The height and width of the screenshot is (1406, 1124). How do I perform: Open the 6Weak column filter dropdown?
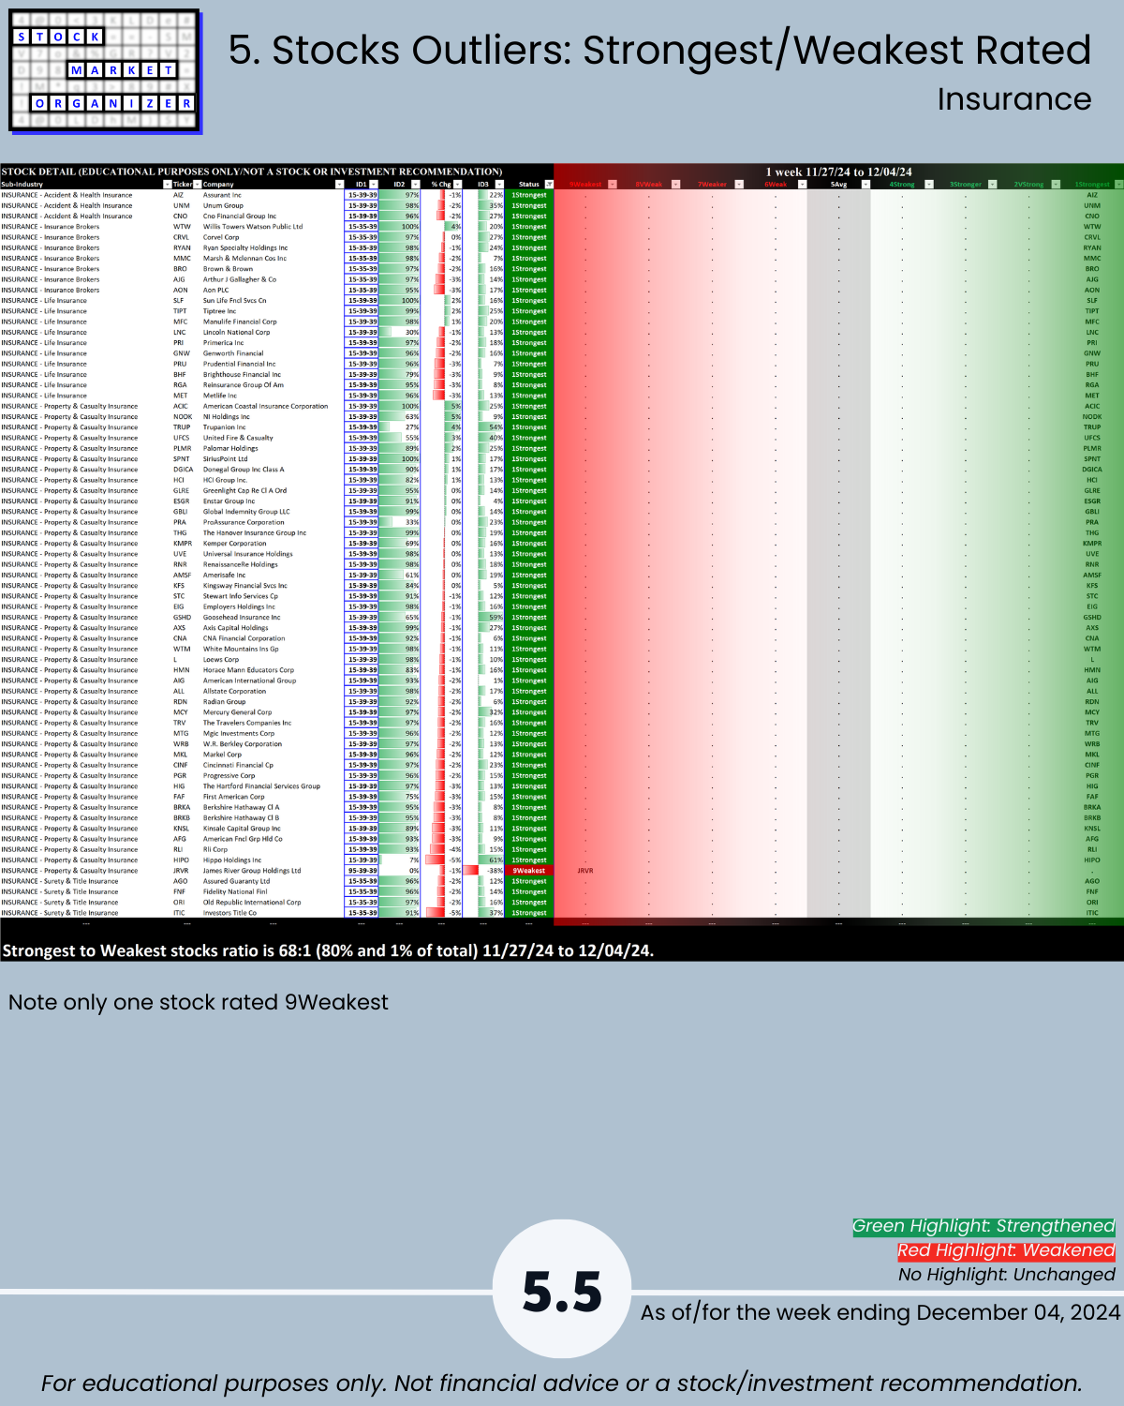click(802, 185)
